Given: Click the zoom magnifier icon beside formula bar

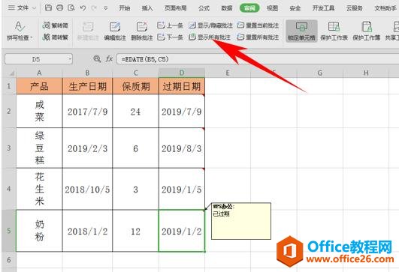Looking at the screenshot, I should point(97,59).
